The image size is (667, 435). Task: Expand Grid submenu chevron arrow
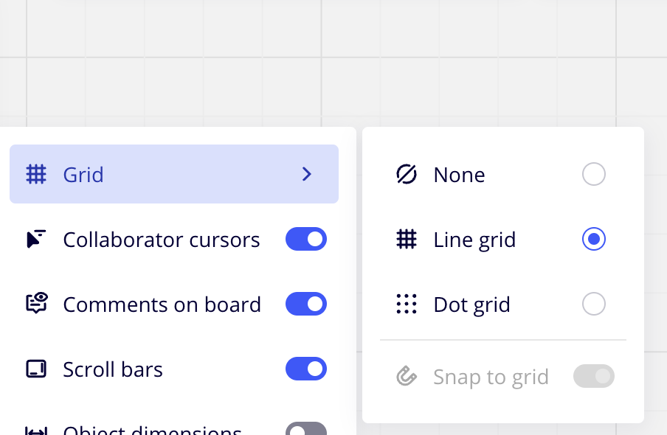tap(308, 175)
